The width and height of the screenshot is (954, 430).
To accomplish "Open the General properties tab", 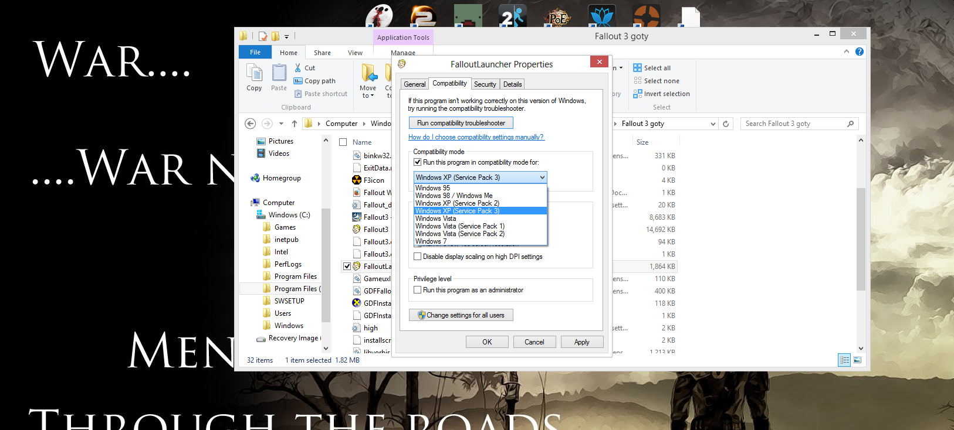I will coord(415,84).
